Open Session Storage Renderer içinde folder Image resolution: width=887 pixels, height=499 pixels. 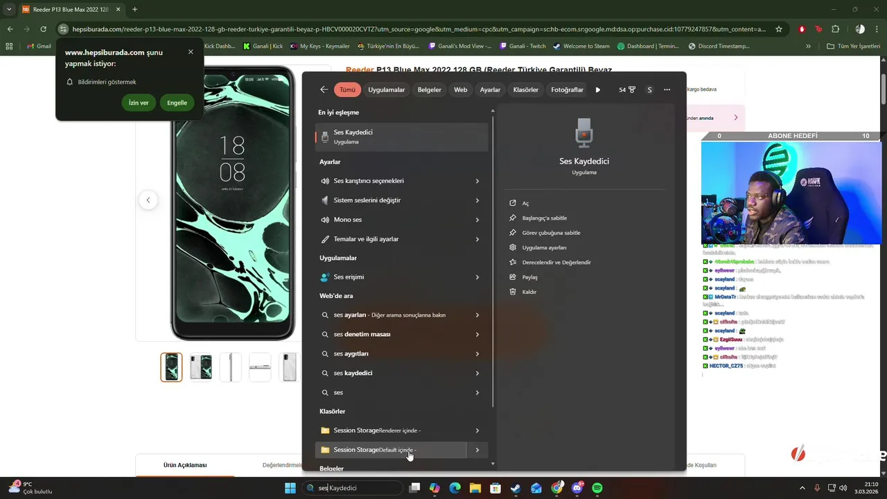(401, 430)
